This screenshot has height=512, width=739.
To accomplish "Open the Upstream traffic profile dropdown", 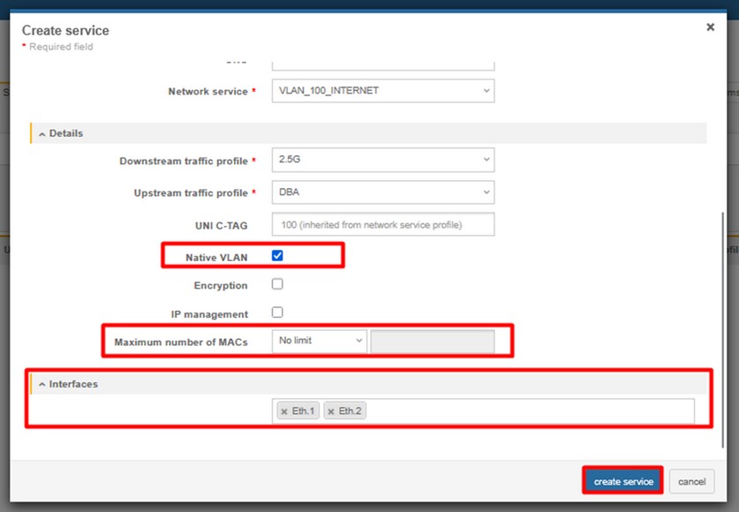I will (382, 192).
